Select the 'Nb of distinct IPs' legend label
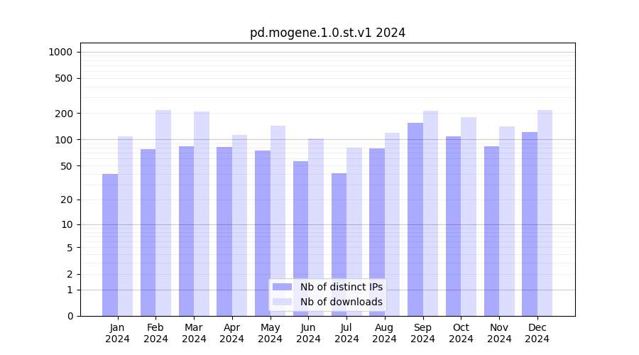The height and width of the screenshot is (355, 639). (x=341, y=287)
